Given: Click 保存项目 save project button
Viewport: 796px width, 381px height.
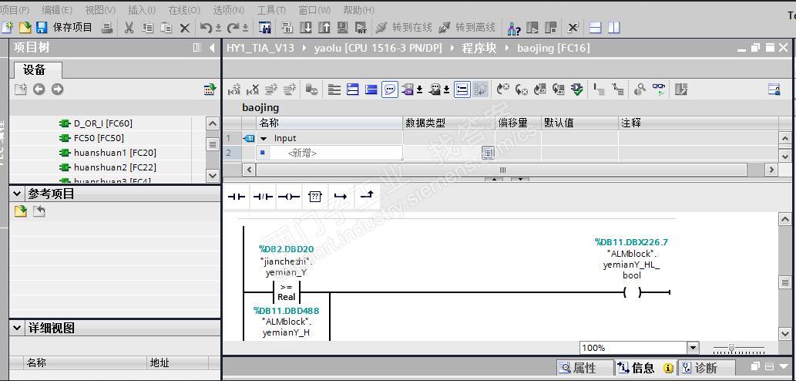Looking at the screenshot, I should [x=64, y=28].
